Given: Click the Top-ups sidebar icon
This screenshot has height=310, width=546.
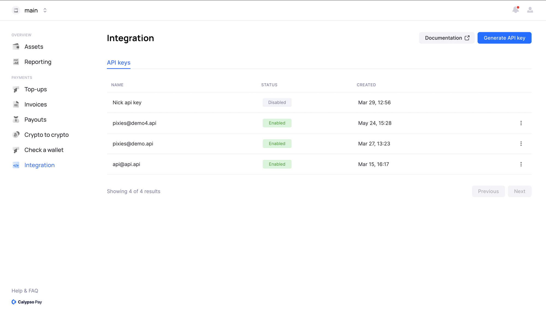Looking at the screenshot, I should [16, 90].
